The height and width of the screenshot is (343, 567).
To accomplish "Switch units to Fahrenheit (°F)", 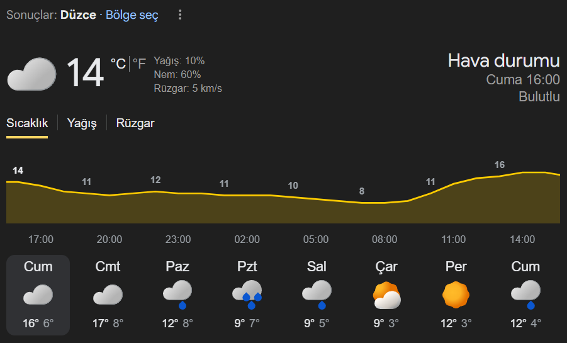I will click(139, 64).
